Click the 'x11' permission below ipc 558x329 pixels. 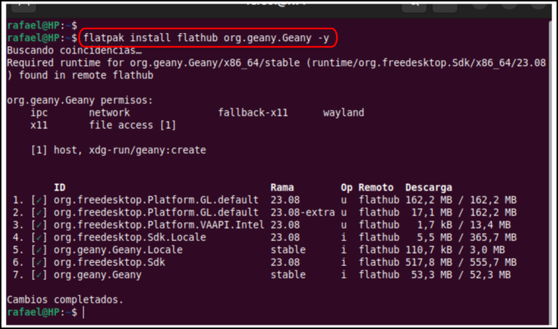point(39,125)
